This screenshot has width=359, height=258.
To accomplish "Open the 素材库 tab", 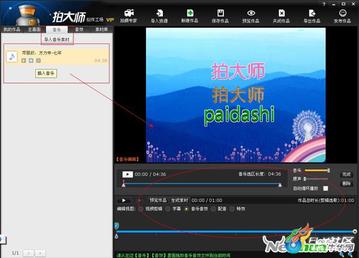I will (x=102, y=29).
